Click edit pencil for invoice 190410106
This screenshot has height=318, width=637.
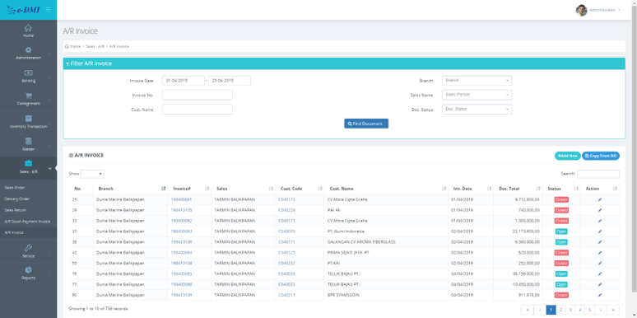click(600, 242)
